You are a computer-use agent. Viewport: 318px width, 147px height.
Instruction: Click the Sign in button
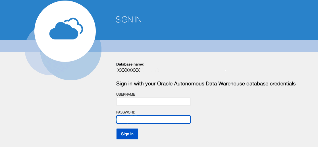point(127,134)
